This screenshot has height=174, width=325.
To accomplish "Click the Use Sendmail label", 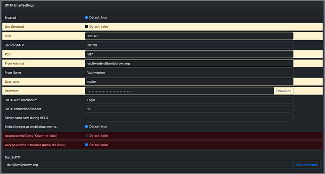I will 14,27.
